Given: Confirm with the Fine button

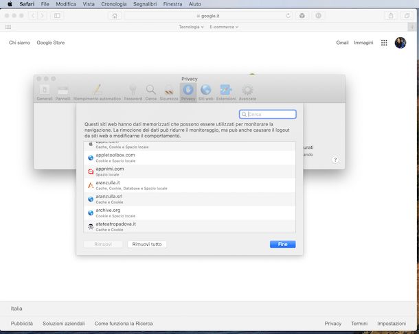Looking at the screenshot, I should [283, 244].
